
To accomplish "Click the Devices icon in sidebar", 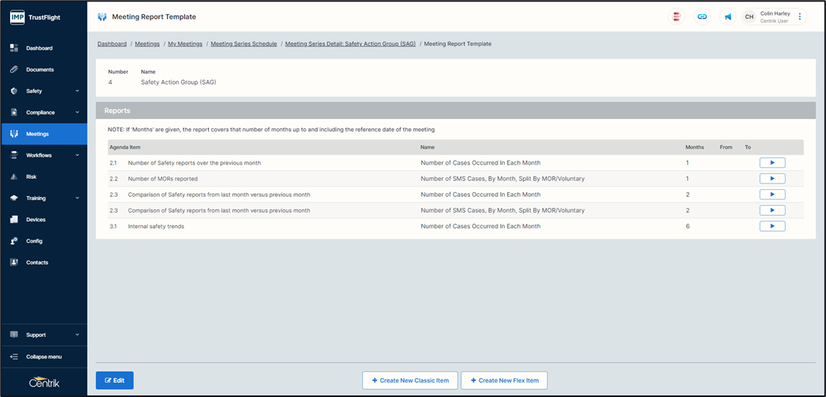I will [x=14, y=220].
